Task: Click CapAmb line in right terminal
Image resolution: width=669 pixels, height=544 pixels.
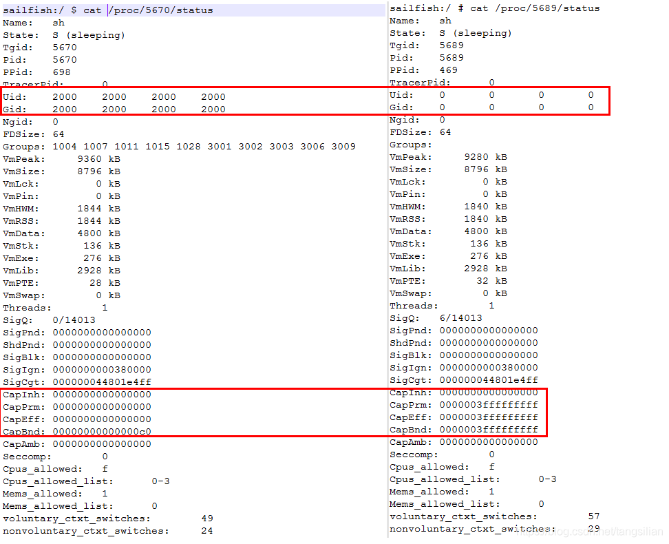Action: [x=464, y=441]
